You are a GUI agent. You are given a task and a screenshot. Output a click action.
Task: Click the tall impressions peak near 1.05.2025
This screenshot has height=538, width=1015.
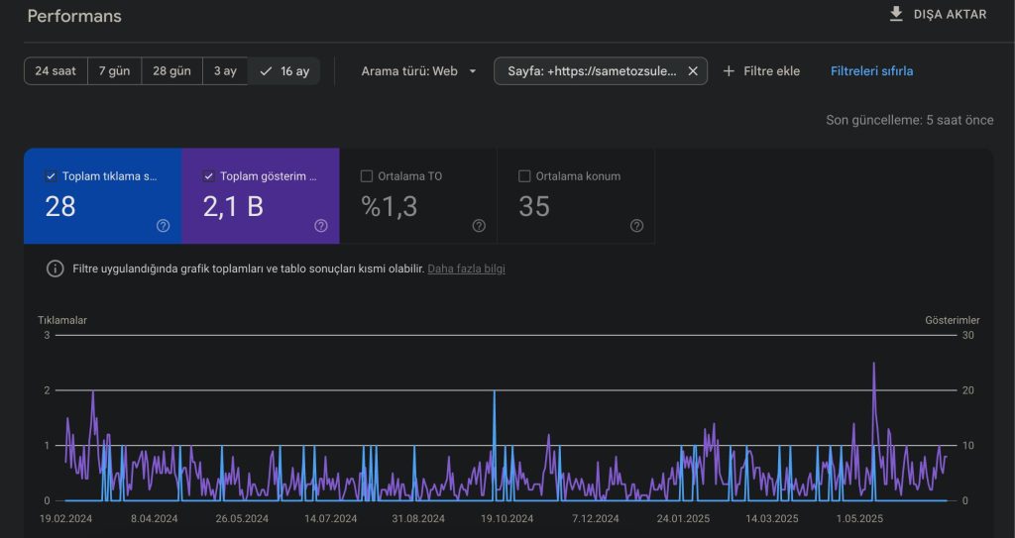873,365
